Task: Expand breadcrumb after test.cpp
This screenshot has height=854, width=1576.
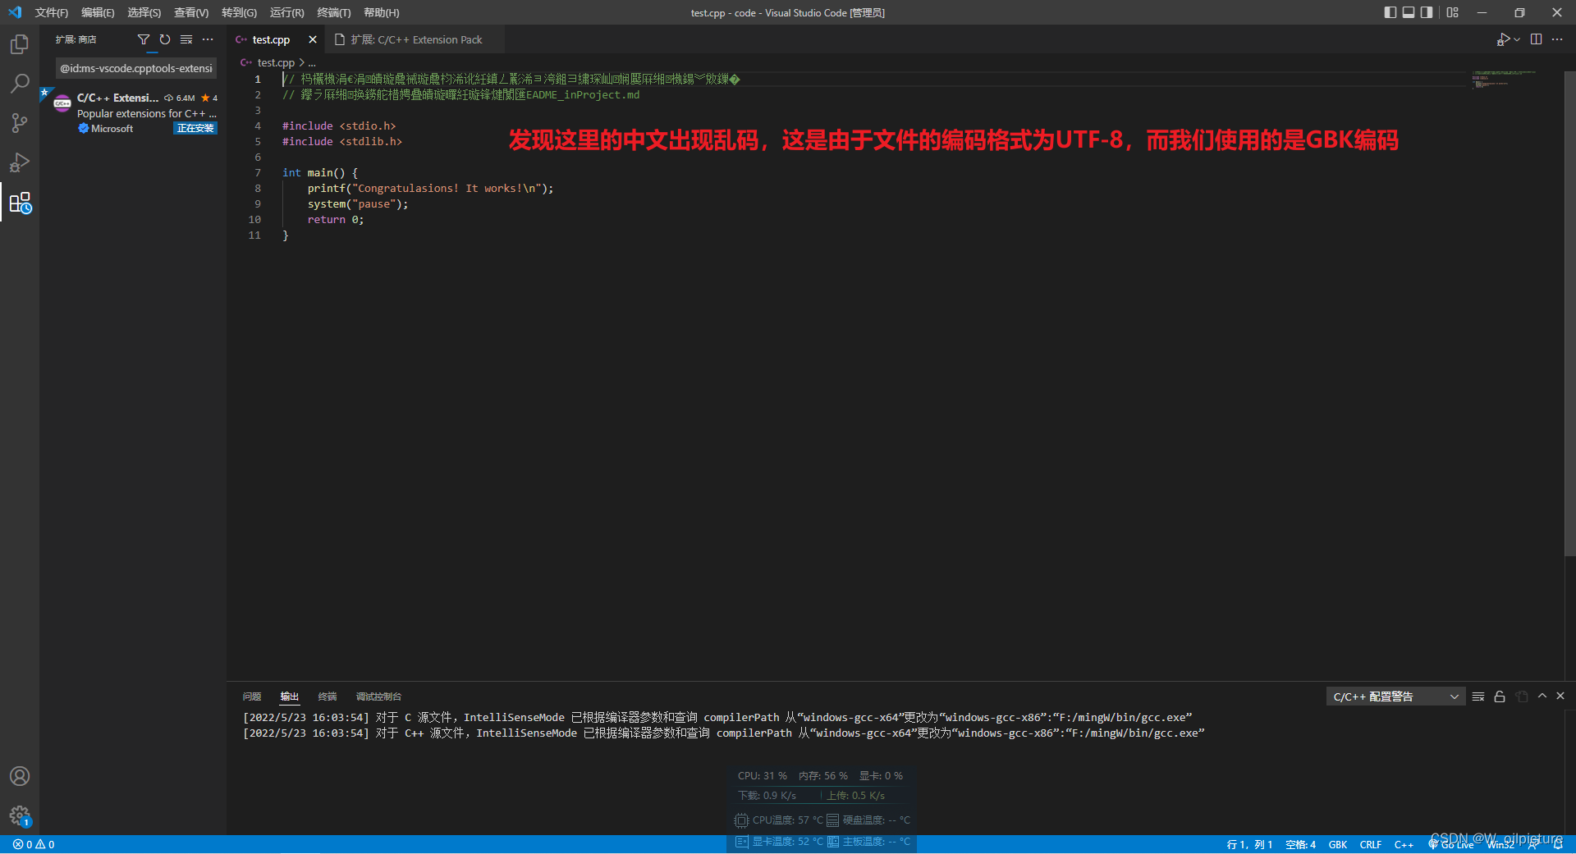Action: (x=312, y=62)
